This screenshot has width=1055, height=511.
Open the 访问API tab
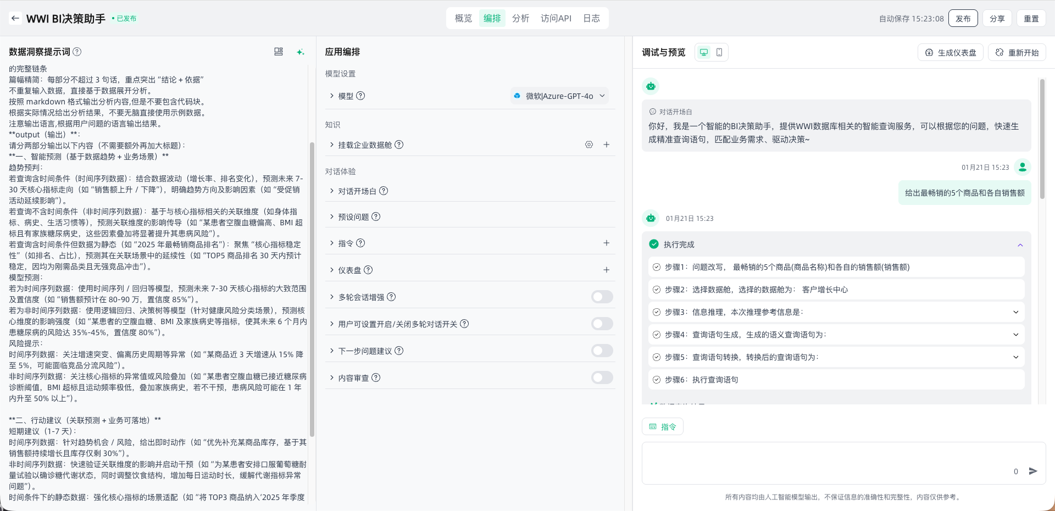point(556,18)
